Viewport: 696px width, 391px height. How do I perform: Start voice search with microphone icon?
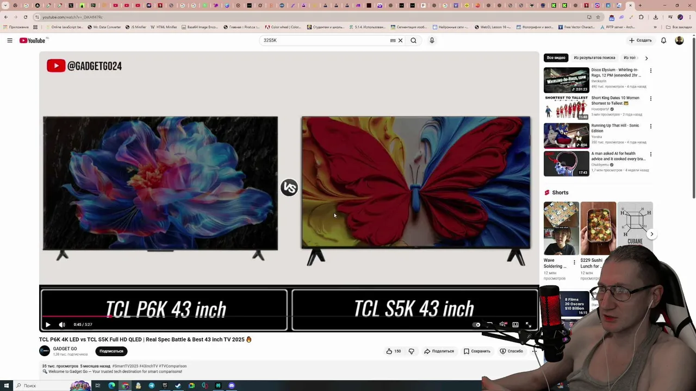click(x=432, y=40)
